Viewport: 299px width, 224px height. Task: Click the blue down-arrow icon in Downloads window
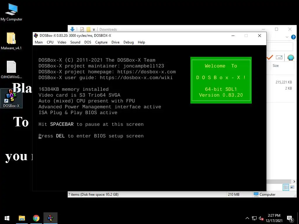click(x=72, y=29)
